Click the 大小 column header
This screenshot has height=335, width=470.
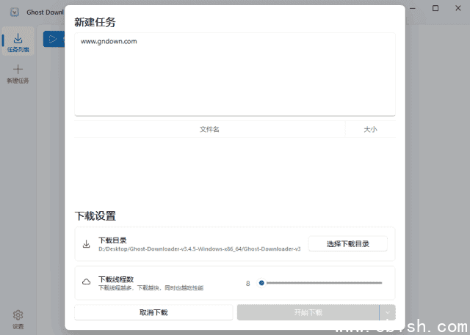(x=370, y=130)
